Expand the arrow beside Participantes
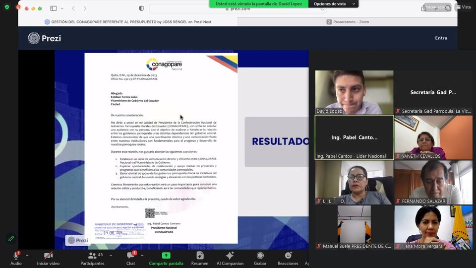Screen dimensions: 476x268 pos(110,256)
